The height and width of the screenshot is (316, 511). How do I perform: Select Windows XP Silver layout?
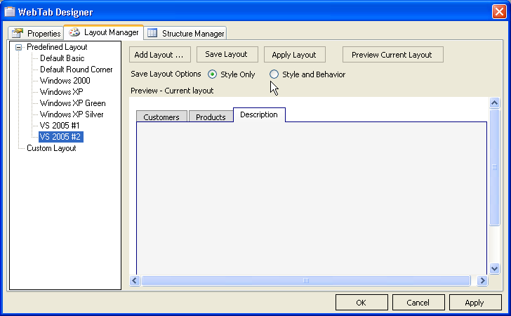[72, 114]
